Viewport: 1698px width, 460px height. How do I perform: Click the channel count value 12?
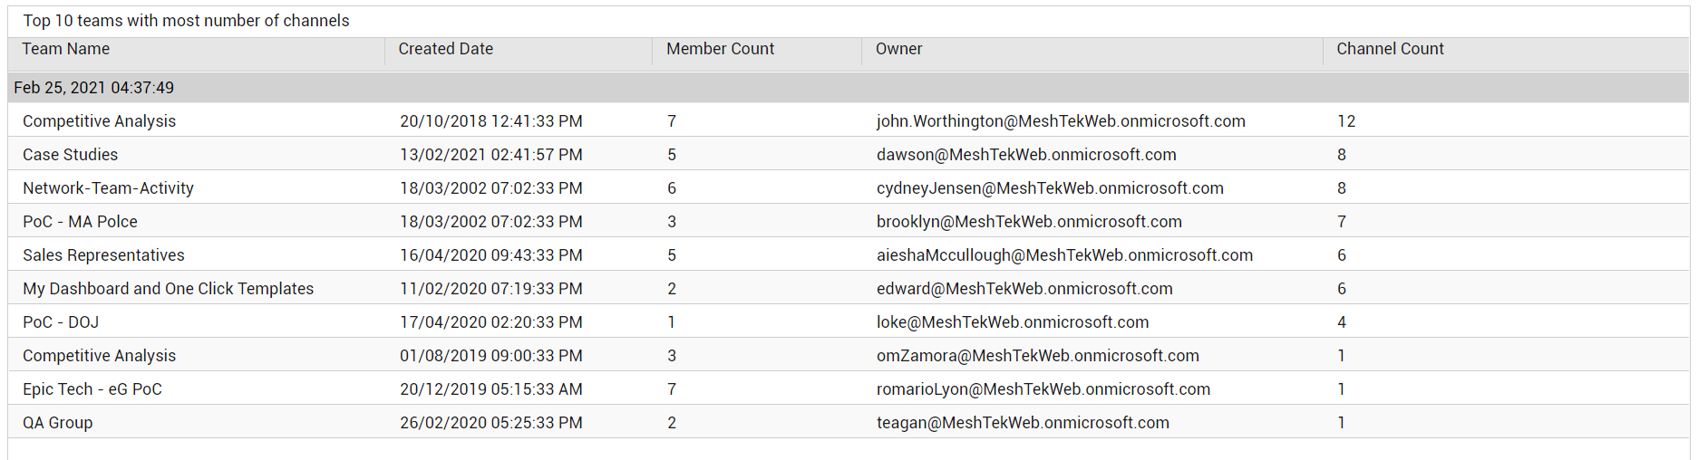(1346, 121)
